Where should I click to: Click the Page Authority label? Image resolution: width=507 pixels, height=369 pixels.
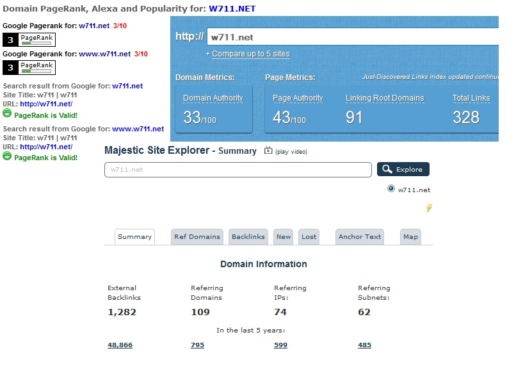tap(298, 98)
